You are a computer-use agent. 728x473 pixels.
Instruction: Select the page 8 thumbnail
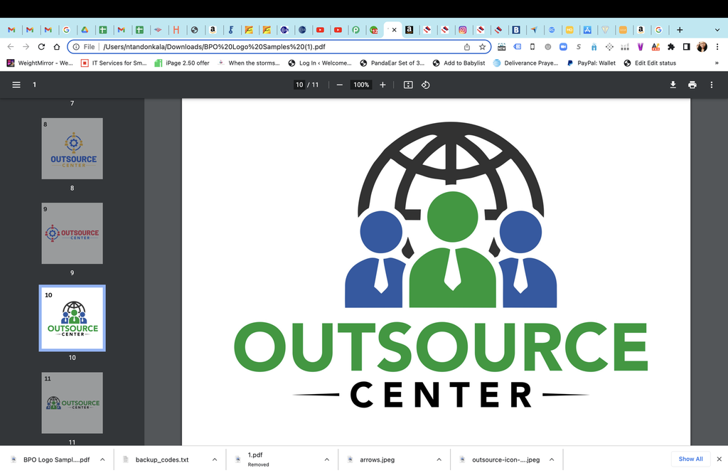click(x=72, y=148)
